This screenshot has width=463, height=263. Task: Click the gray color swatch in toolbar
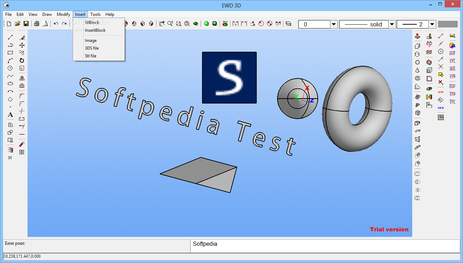tap(447, 24)
